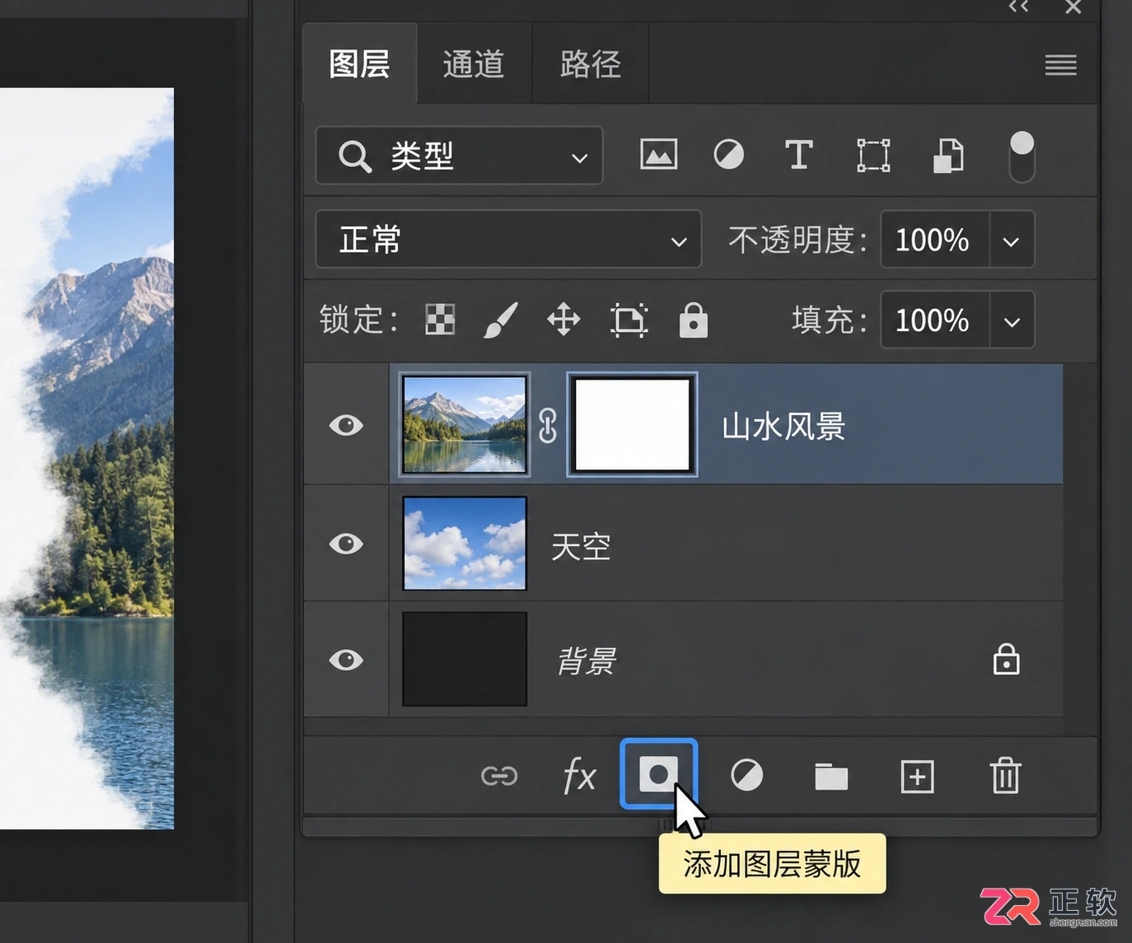
Task: Close the layers panel X
Action: pyautogui.click(x=1073, y=7)
